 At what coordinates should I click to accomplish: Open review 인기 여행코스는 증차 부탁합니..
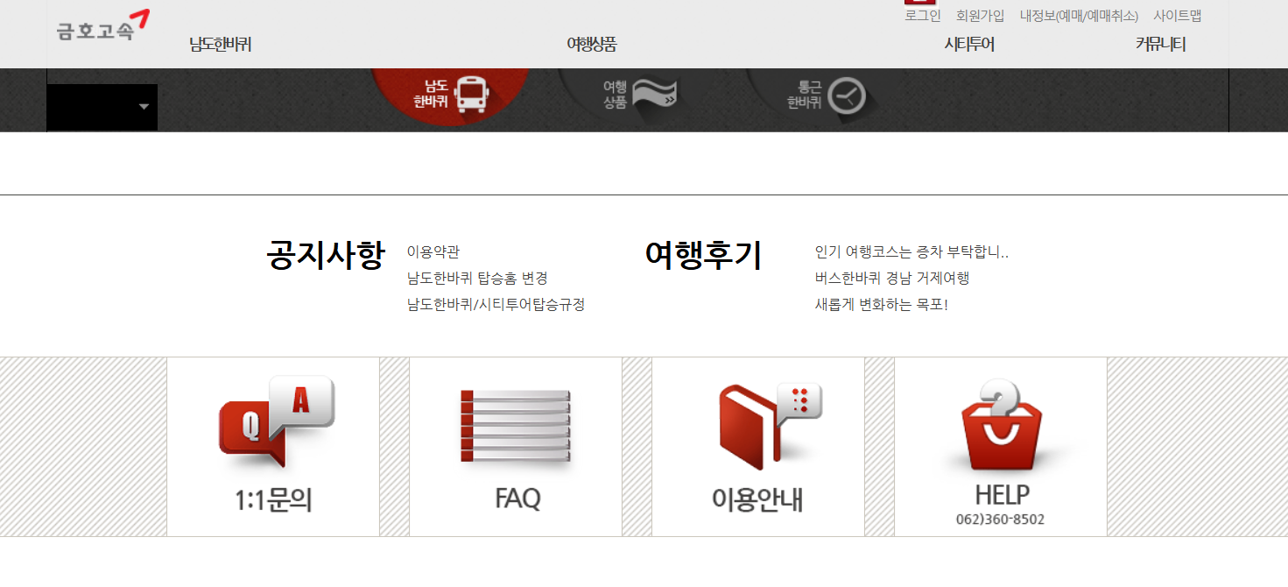(x=911, y=252)
